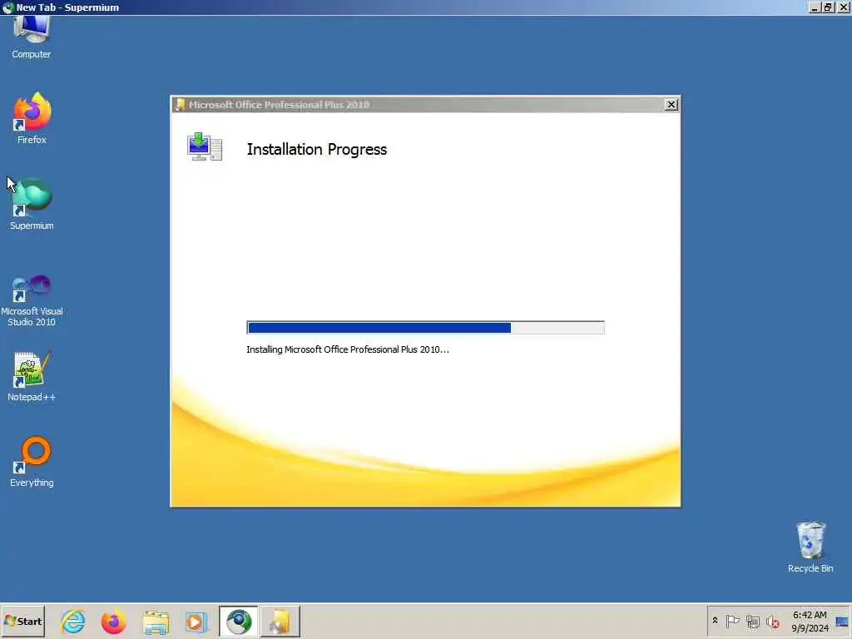
Task: Click the Supermium icon in title bar
Action: pos(7,7)
